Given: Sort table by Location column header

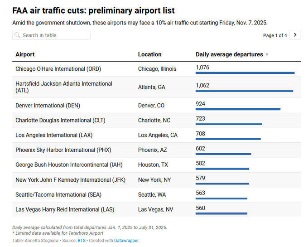Looking at the screenshot, I should (149, 54).
